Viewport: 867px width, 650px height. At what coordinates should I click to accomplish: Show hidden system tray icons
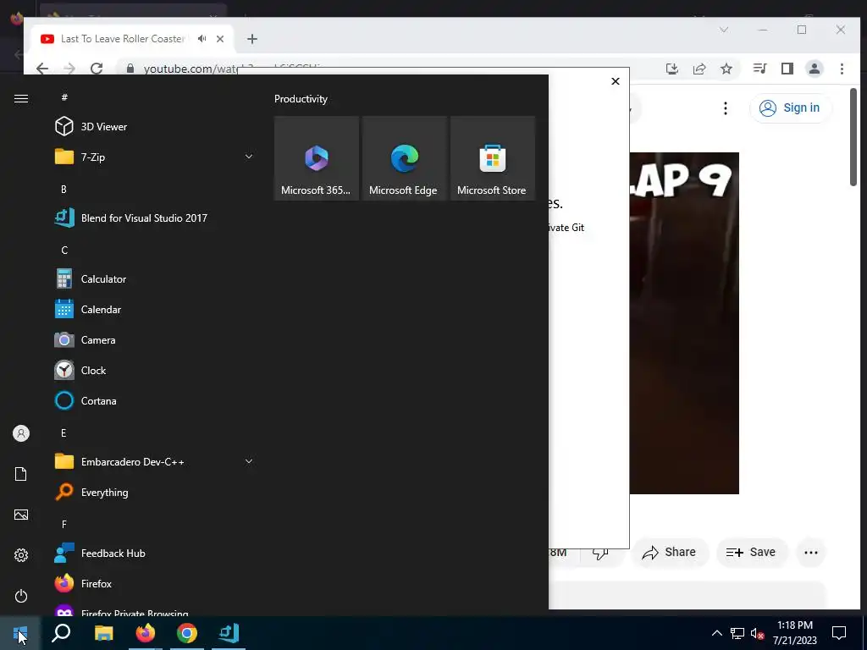point(716,633)
